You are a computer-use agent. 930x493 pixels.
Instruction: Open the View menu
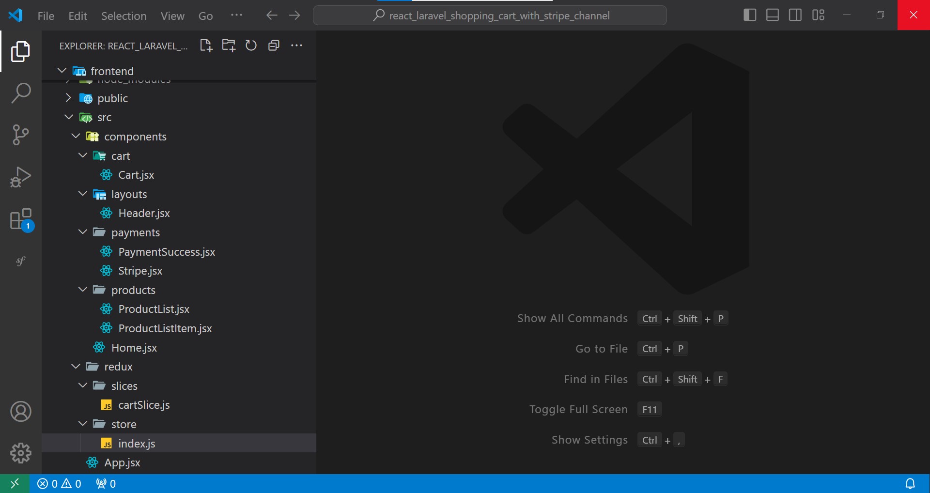point(172,16)
